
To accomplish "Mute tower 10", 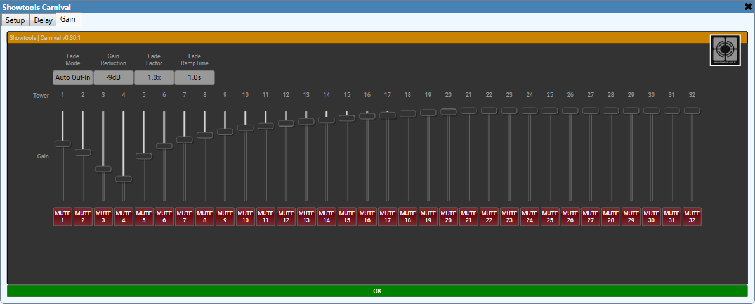I will point(246,217).
